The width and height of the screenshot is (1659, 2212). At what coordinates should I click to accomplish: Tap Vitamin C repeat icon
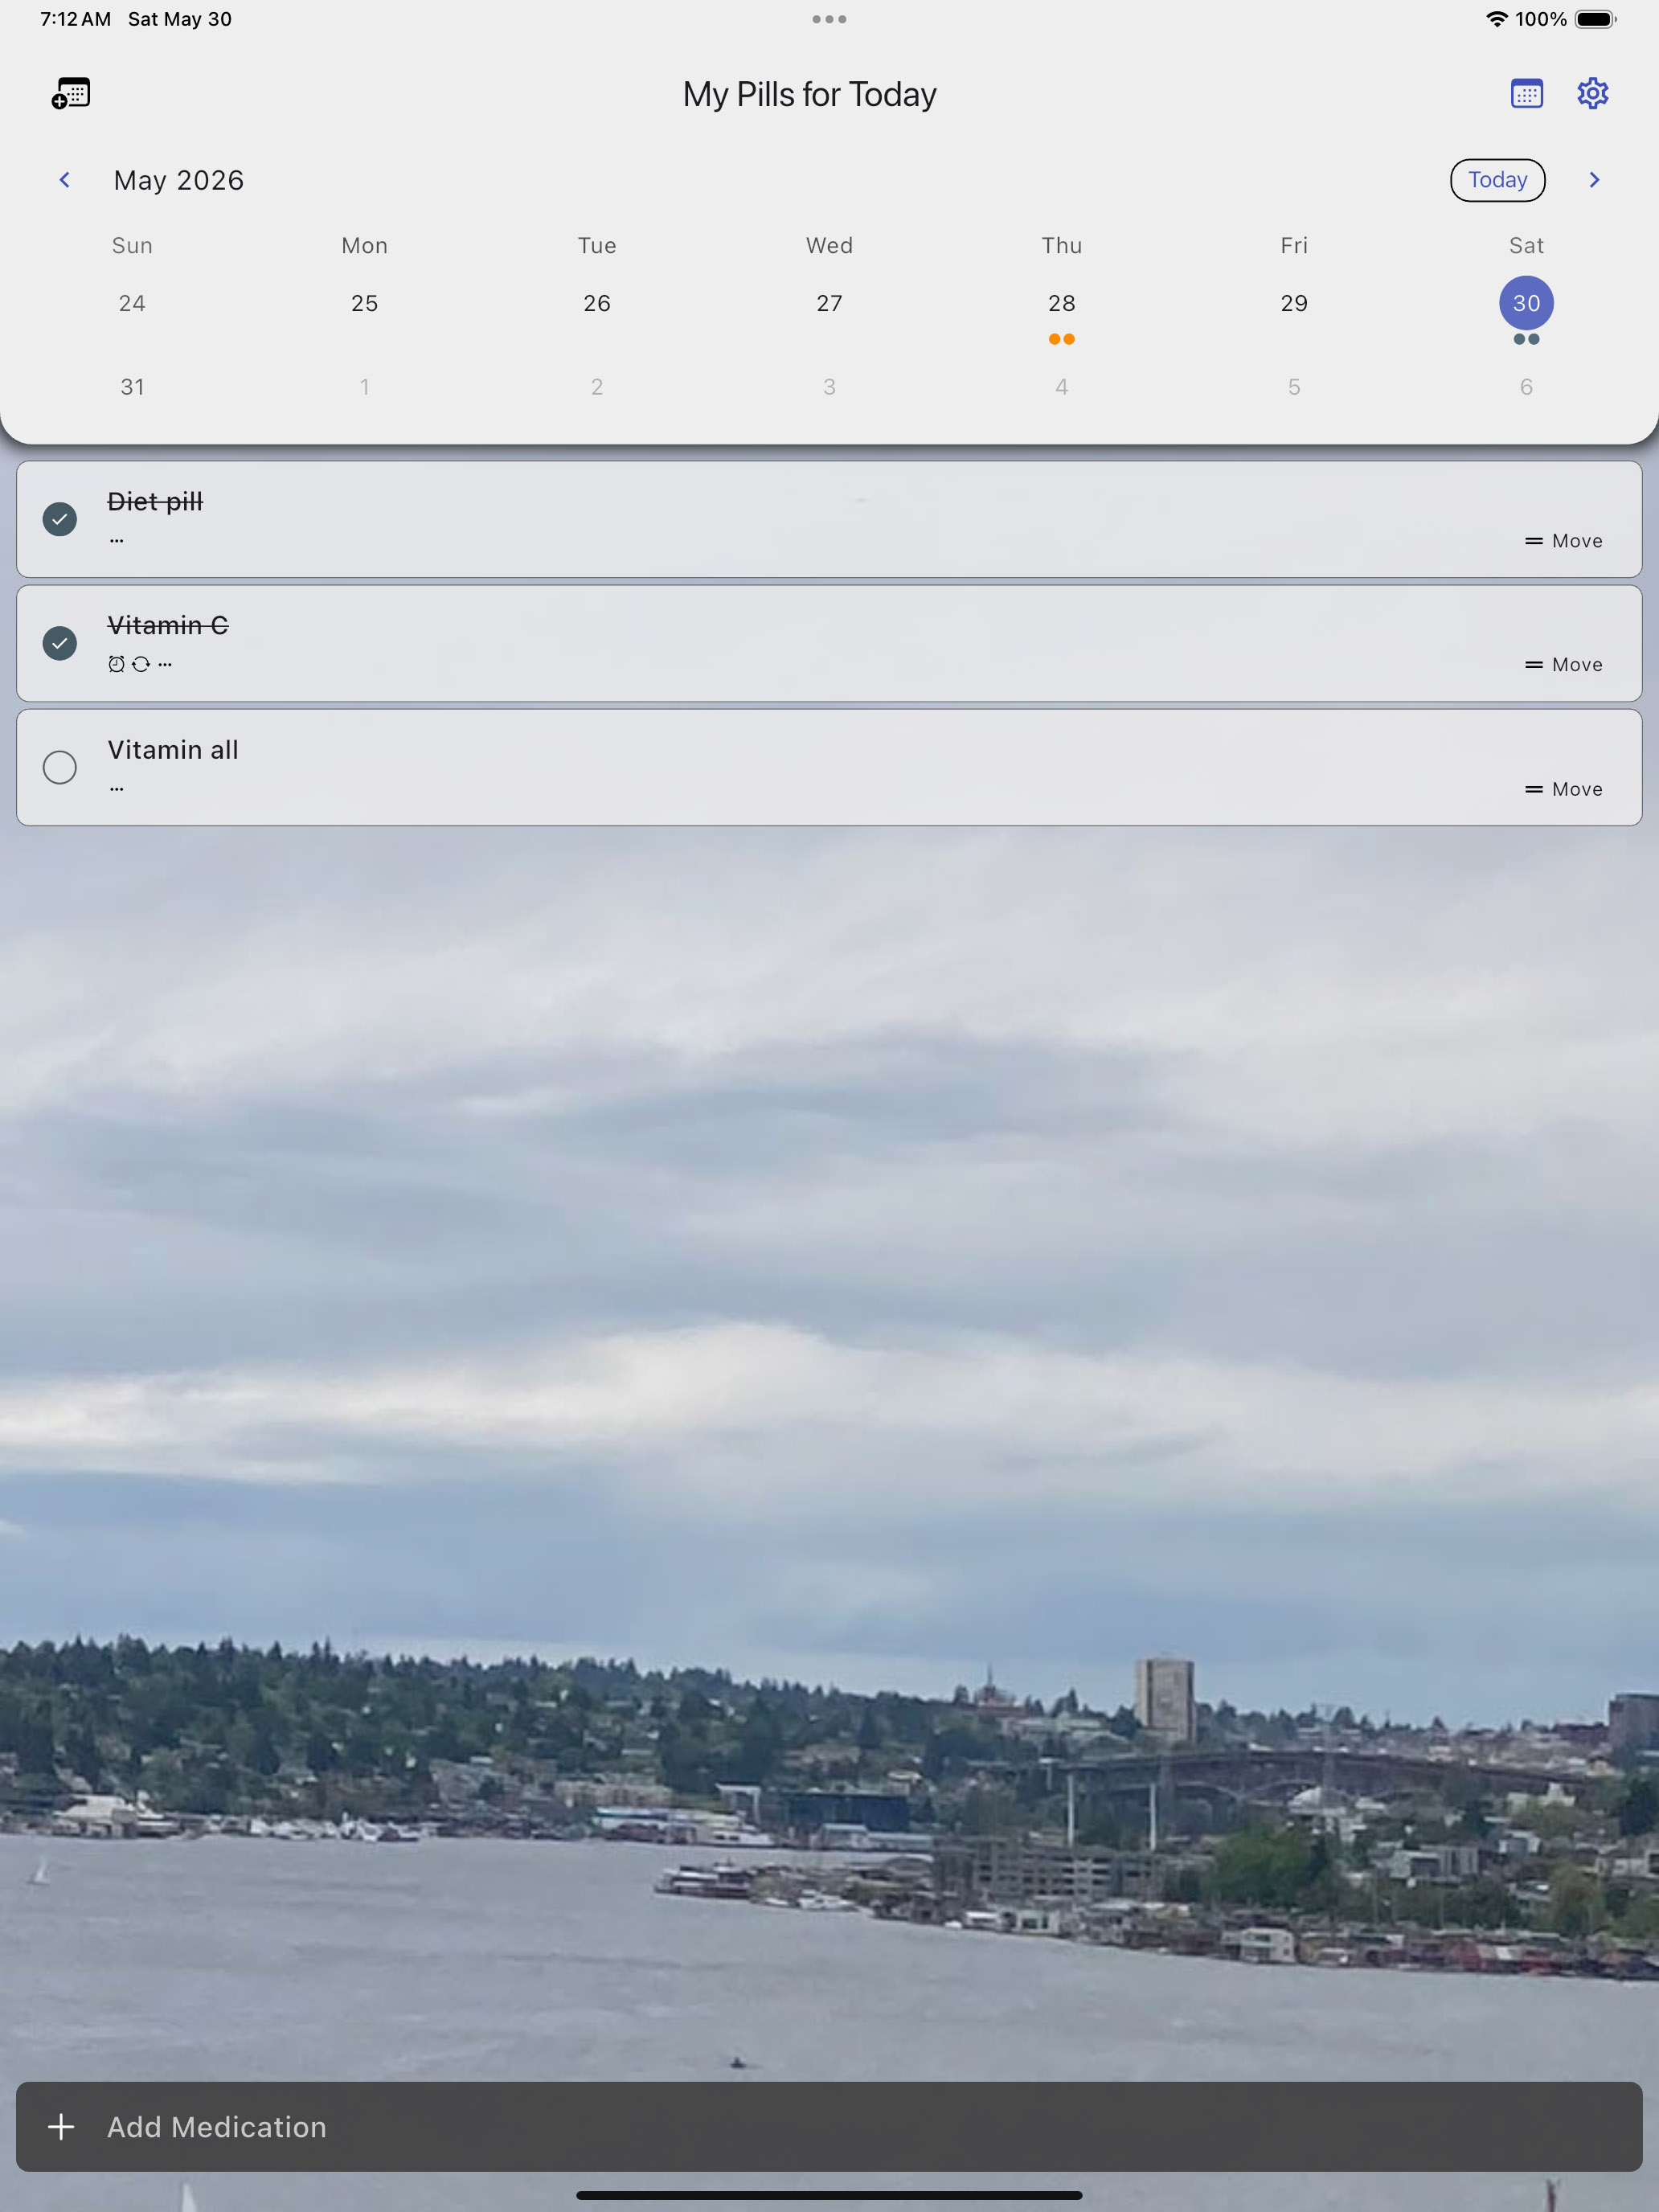pyautogui.click(x=141, y=664)
